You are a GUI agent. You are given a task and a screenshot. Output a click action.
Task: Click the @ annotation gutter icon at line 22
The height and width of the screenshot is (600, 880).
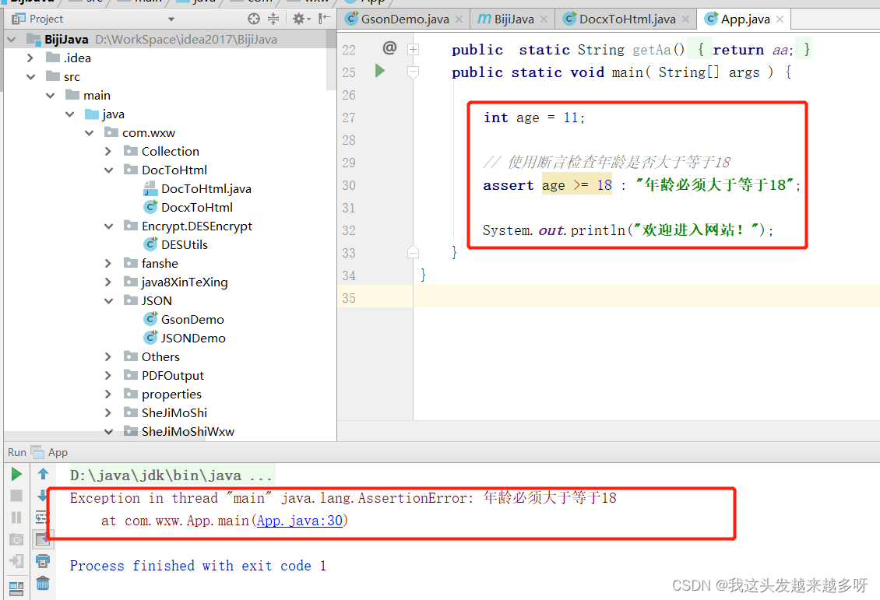click(x=389, y=47)
